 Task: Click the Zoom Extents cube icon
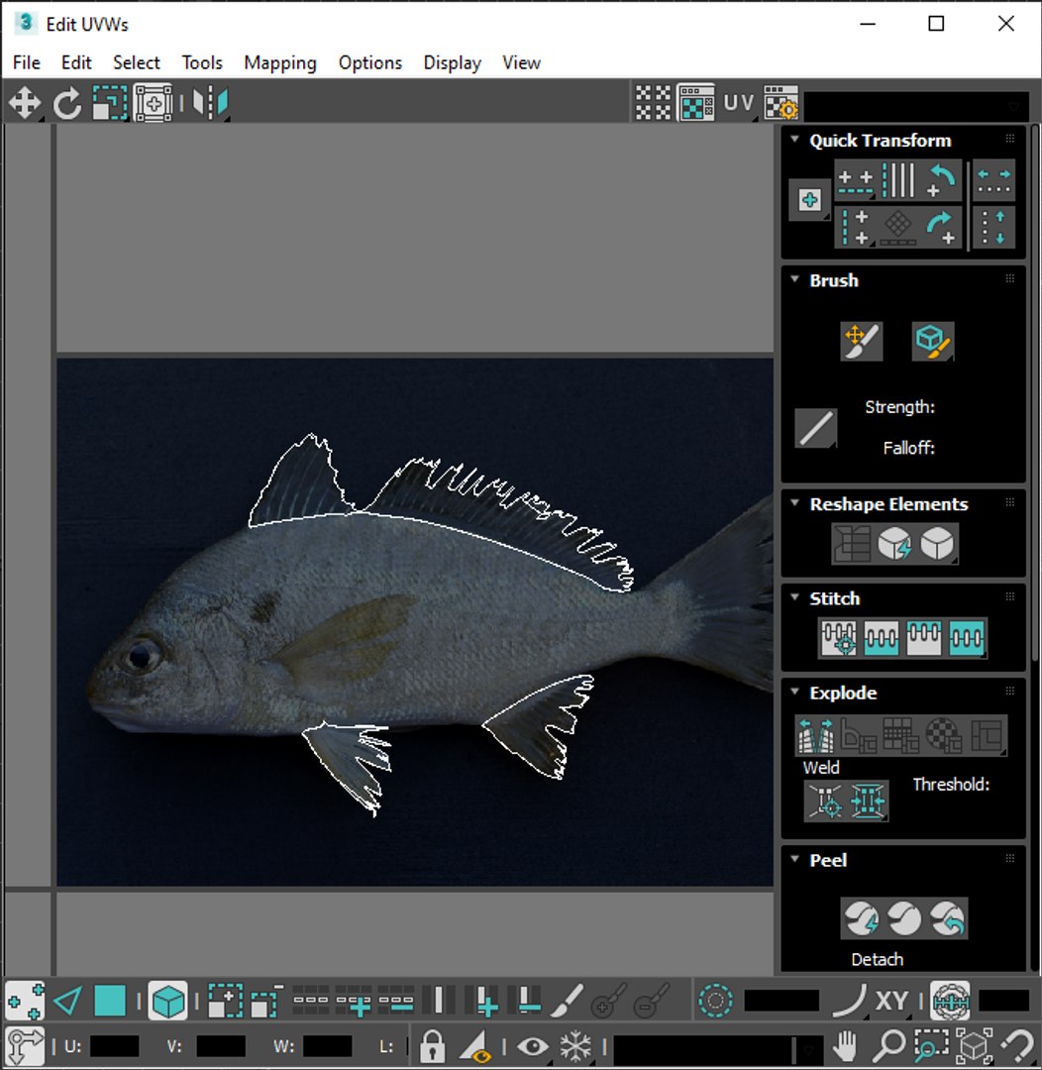975,1045
